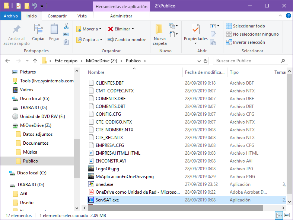This screenshot has width=293, height=220.
Task: Select Herramientas de aplicación contextual tab
Action: point(121,7)
